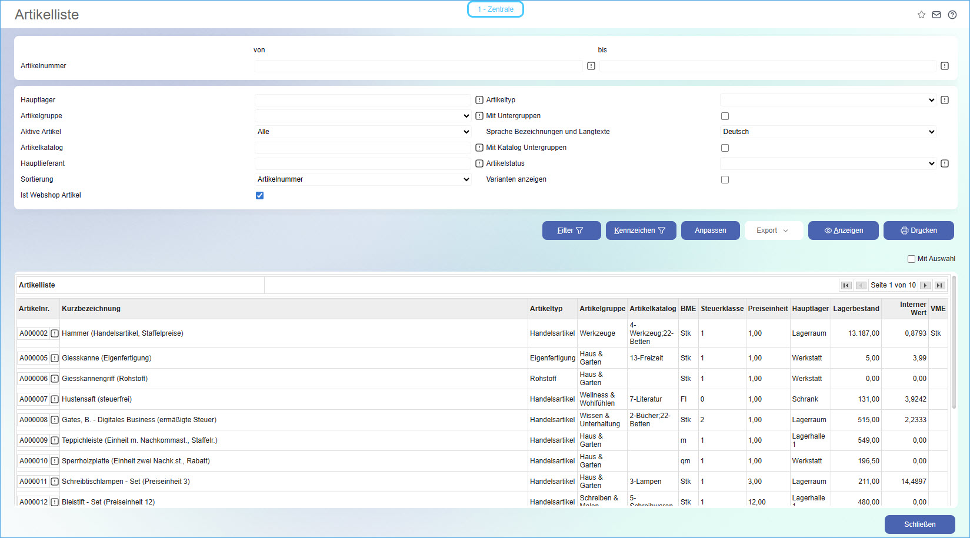Open the mail envelope icon
This screenshot has height=538, width=970.
click(x=936, y=15)
